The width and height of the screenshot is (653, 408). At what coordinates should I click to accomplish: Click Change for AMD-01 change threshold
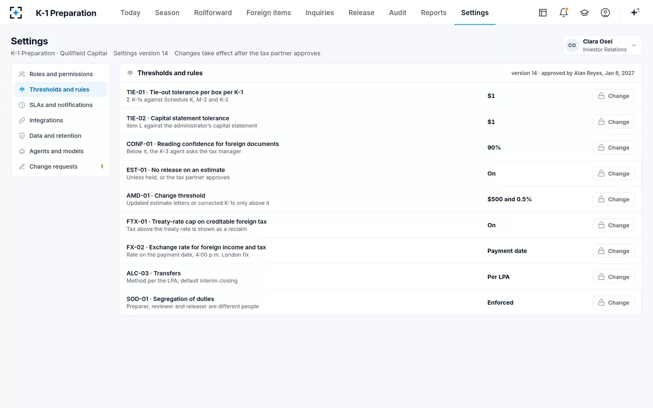[x=614, y=199]
